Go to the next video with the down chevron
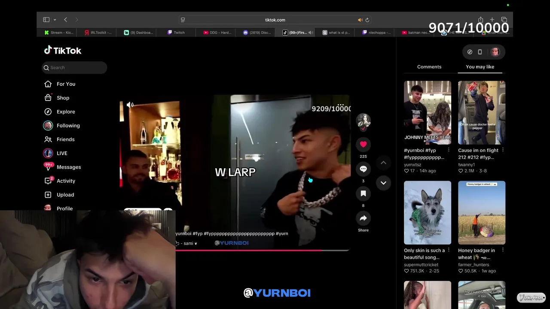The width and height of the screenshot is (550, 309). tap(383, 183)
